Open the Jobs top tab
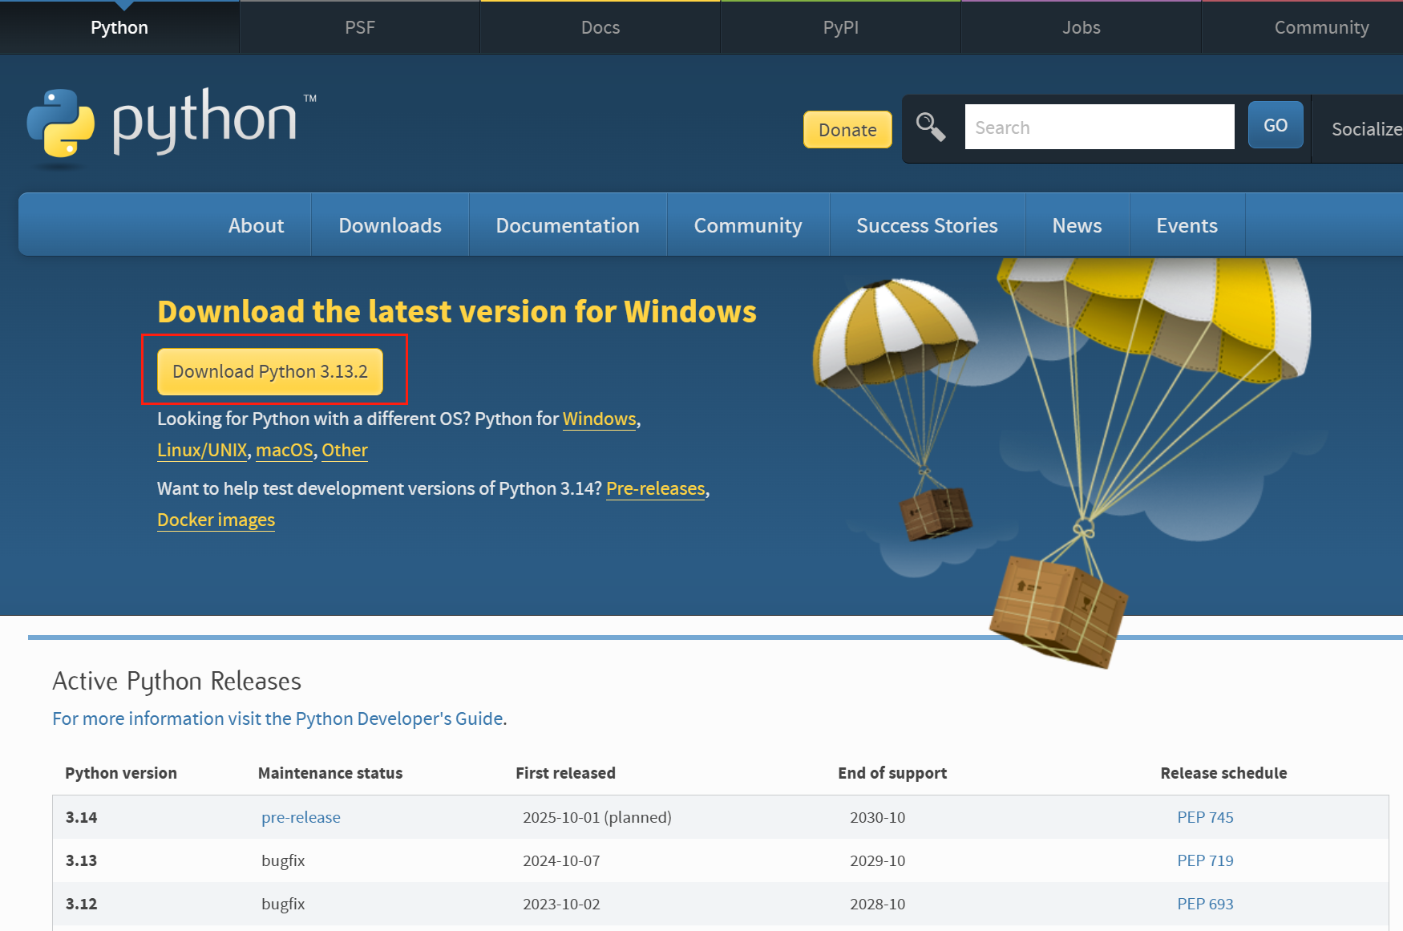 coord(1082,27)
